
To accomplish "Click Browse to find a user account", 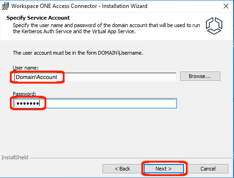I will pos(200,76).
